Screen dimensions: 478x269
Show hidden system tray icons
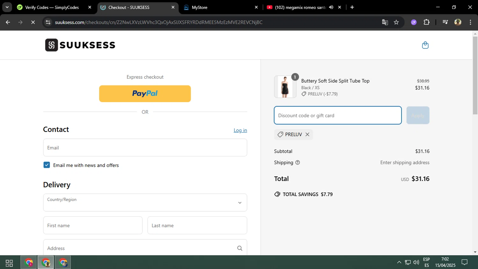399,262
